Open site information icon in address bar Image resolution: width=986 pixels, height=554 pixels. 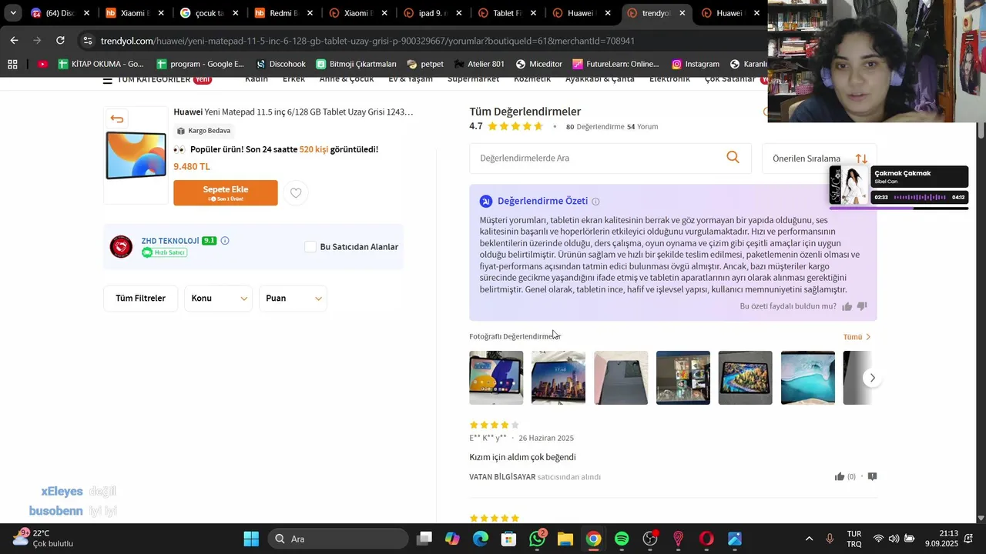(88, 41)
